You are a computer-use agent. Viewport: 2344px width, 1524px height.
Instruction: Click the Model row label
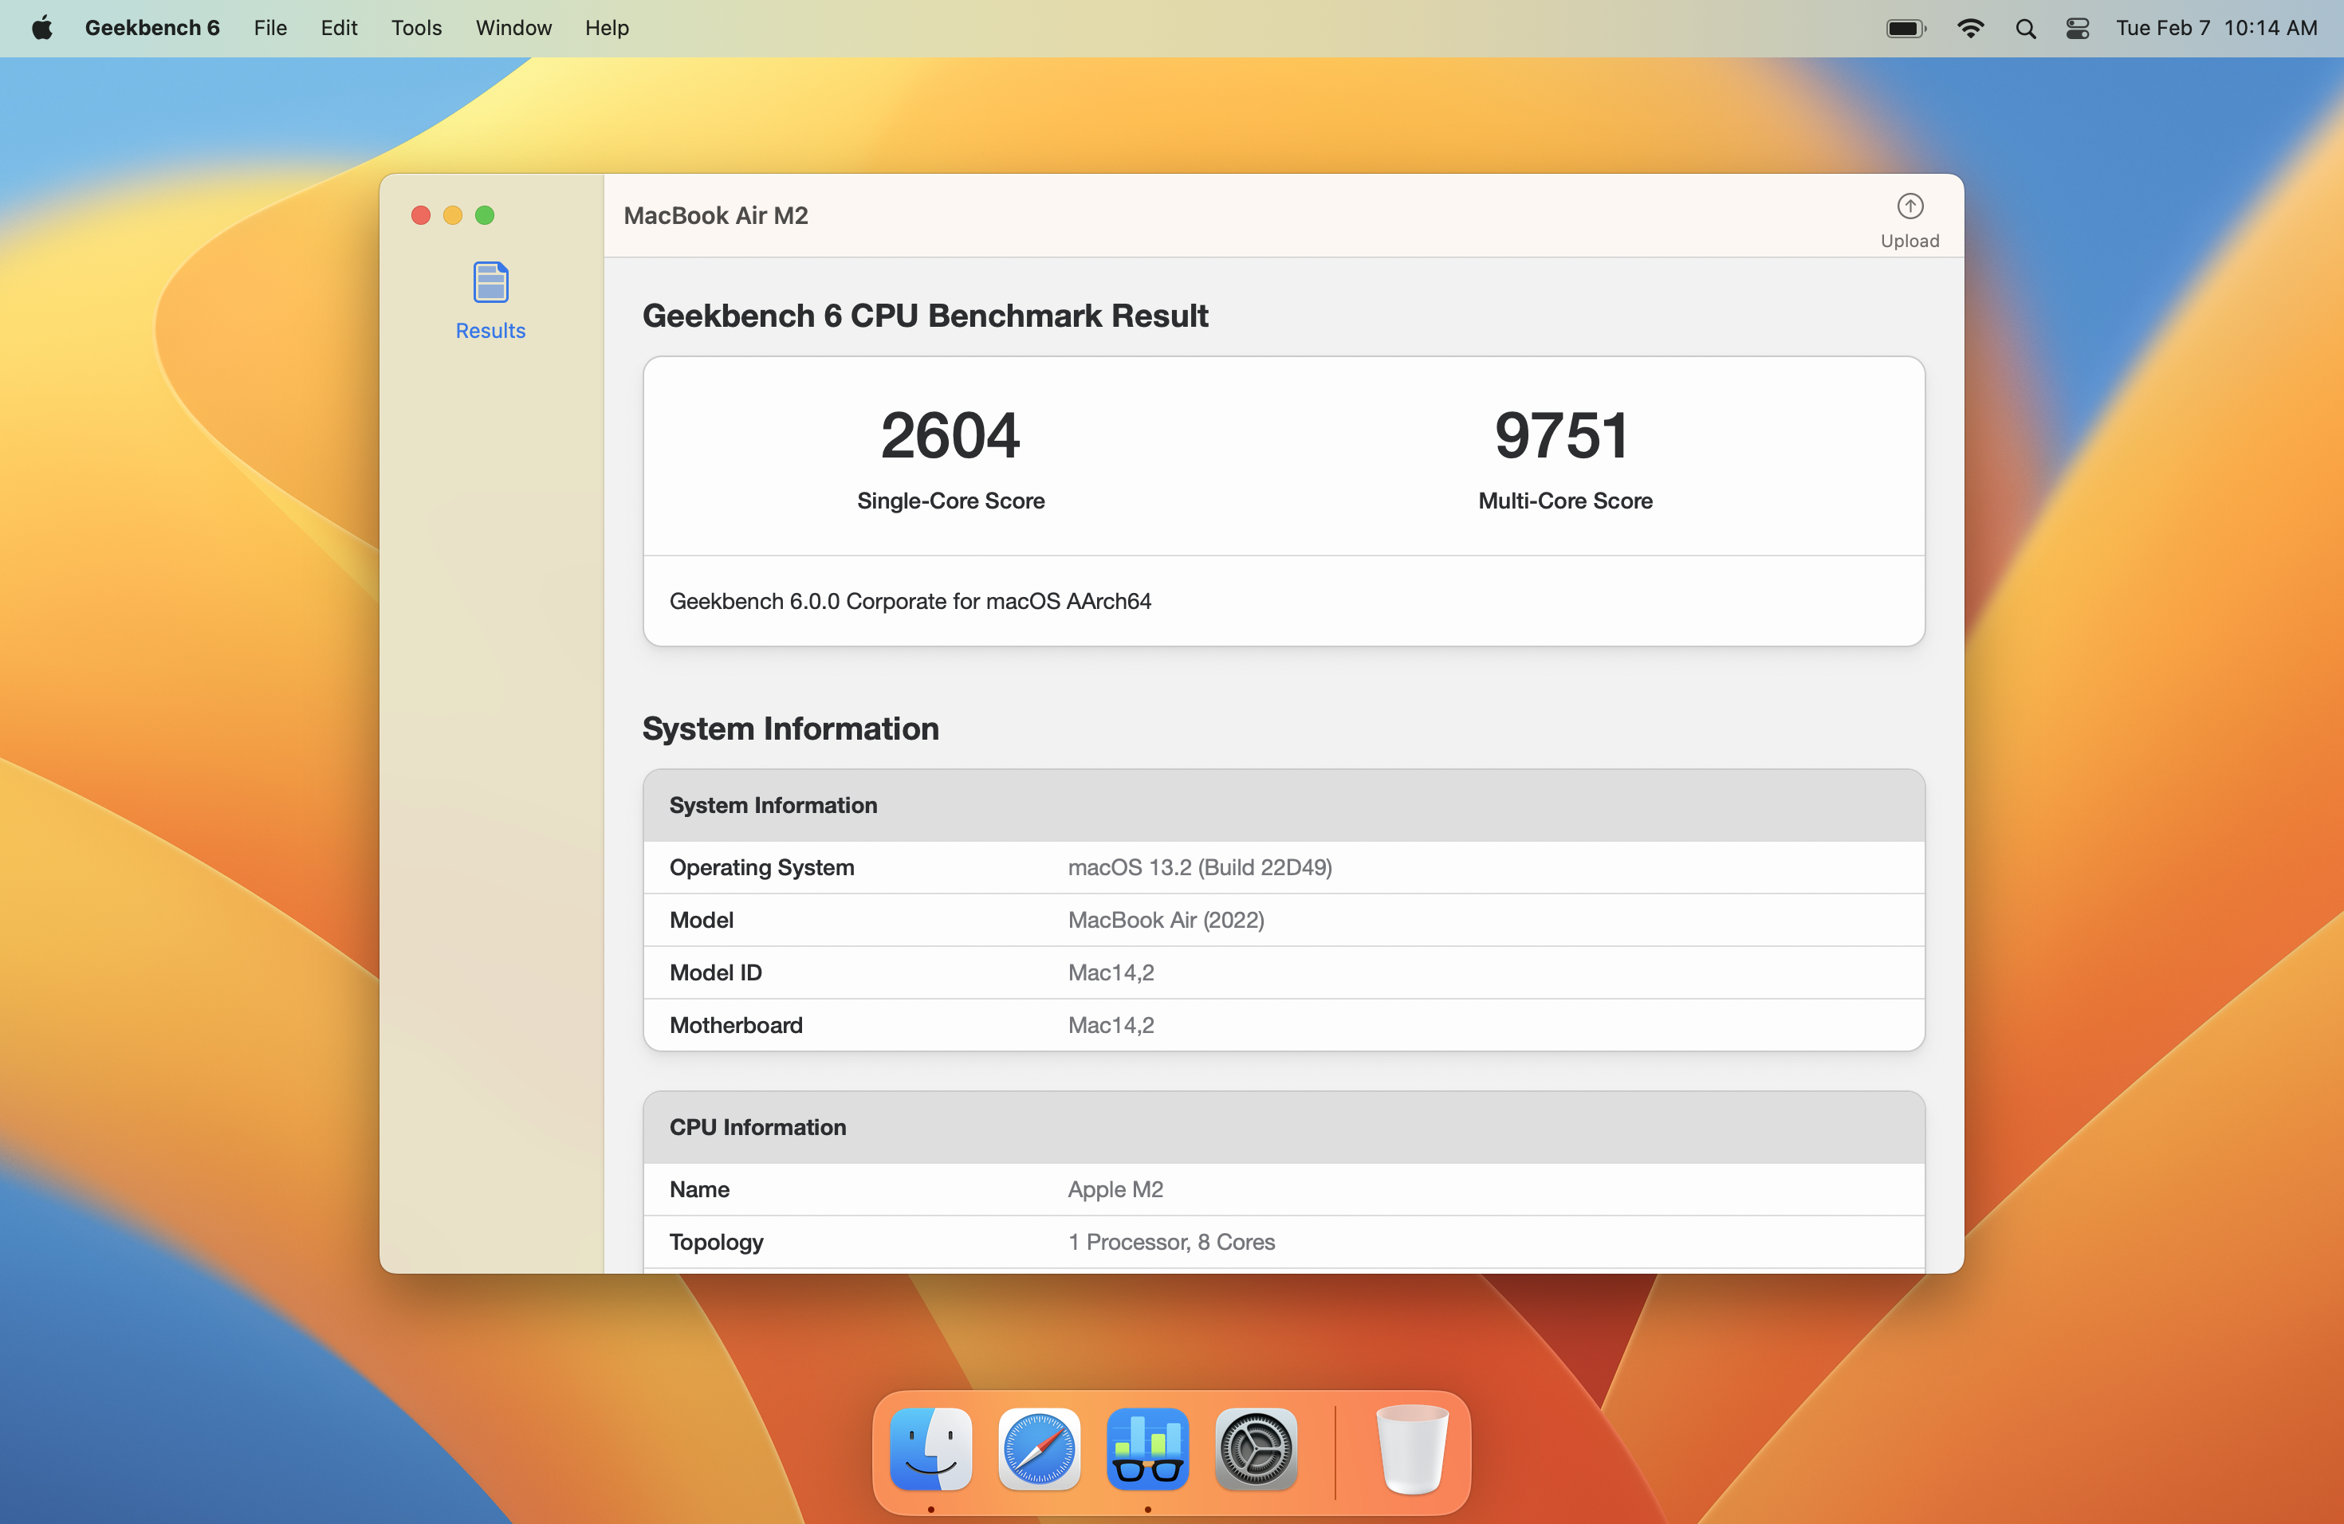tap(702, 920)
